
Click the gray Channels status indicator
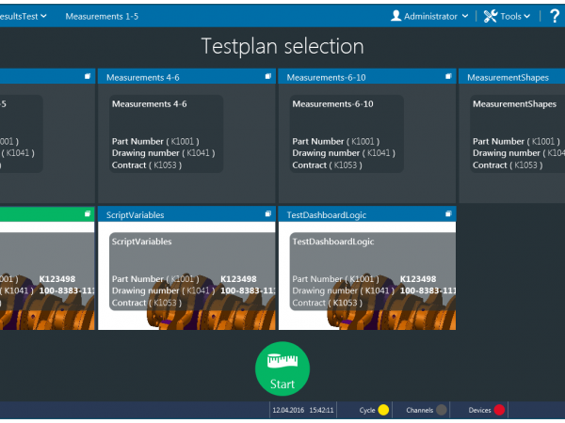[x=441, y=410]
